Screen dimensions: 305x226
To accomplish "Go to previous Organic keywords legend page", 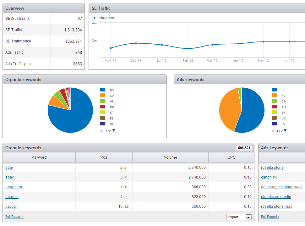I will coord(102,131).
